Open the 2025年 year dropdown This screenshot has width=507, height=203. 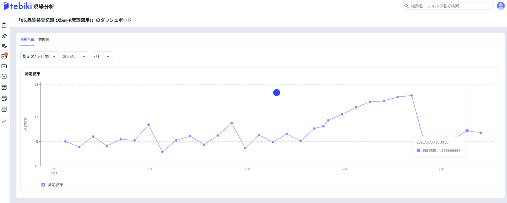(x=74, y=56)
